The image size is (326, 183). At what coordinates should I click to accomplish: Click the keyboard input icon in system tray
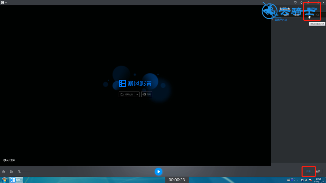point(289,180)
